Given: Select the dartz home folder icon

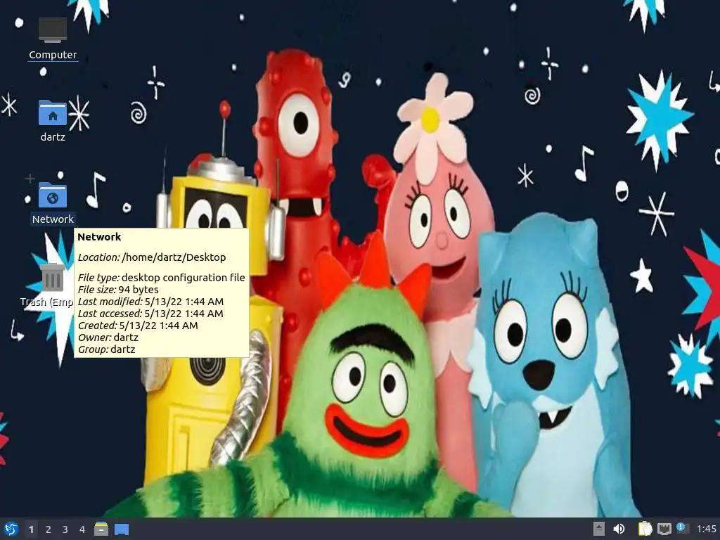Looking at the screenshot, I should pyautogui.click(x=52, y=120).
